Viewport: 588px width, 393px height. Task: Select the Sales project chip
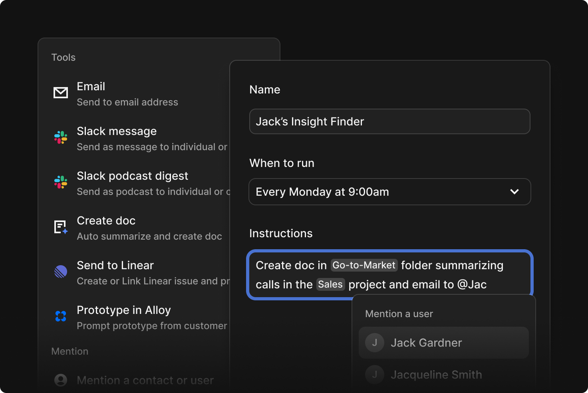(330, 284)
